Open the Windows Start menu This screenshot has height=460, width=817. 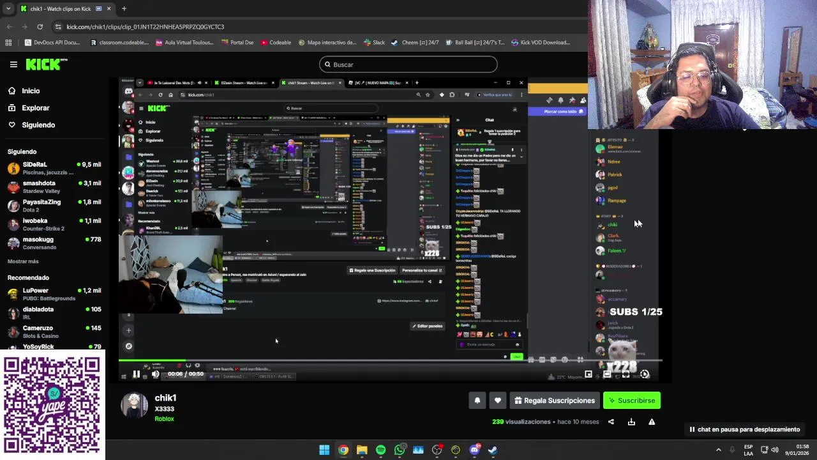coord(324,450)
